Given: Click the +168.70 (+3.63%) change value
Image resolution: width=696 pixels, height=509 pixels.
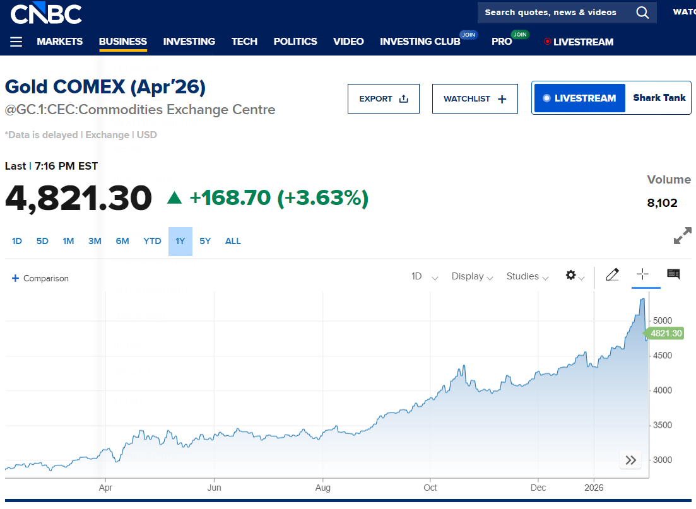Looking at the screenshot, I should 279,198.
